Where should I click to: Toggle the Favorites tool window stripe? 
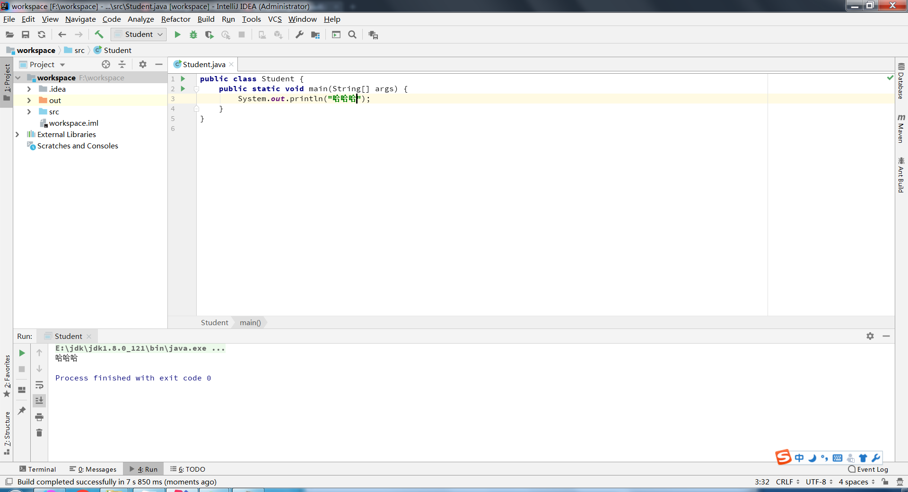7,376
